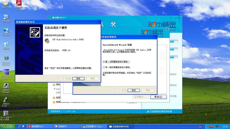Click the green shield tray icon
230x129 pixels.
coord(214,126)
